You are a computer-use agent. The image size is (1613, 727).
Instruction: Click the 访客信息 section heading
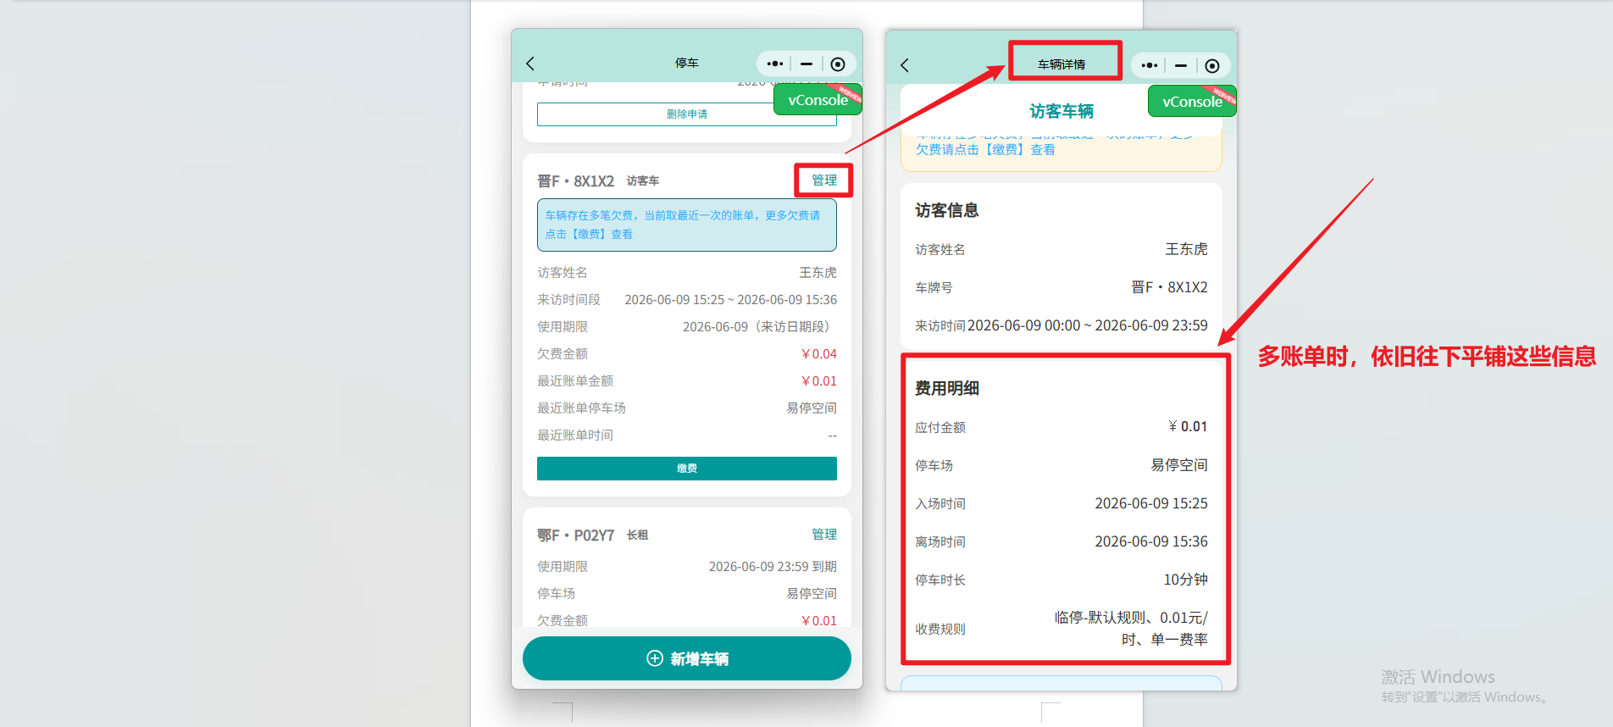pos(947,210)
